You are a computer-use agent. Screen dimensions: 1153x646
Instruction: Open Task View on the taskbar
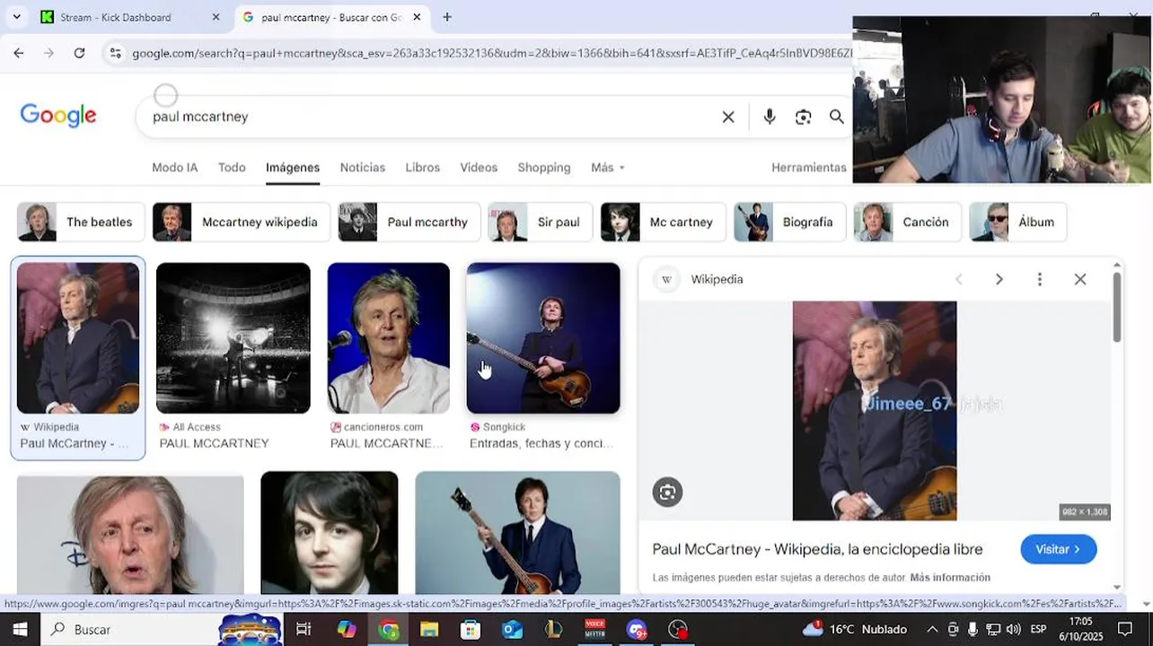click(304, 629)
